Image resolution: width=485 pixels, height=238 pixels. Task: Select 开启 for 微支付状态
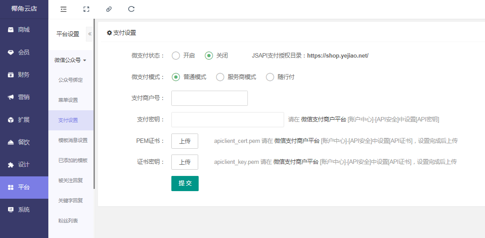coord(176,55)
